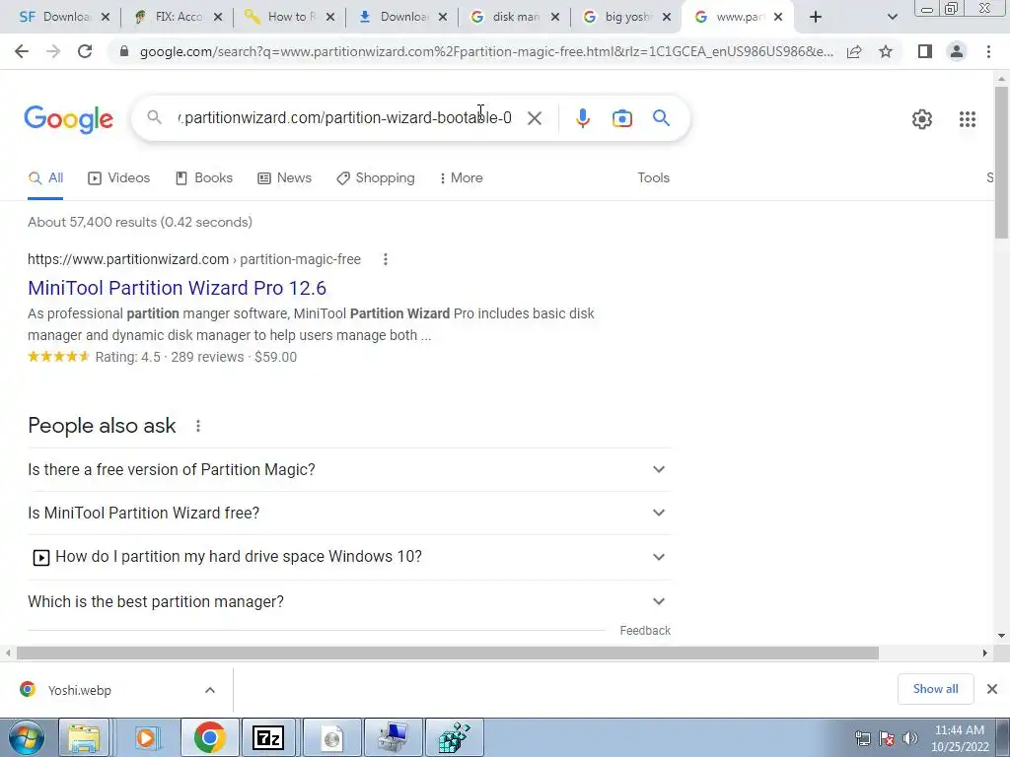Go back to the previous page
Viewport: 1010px width, 757px height.
pos(22,51)
